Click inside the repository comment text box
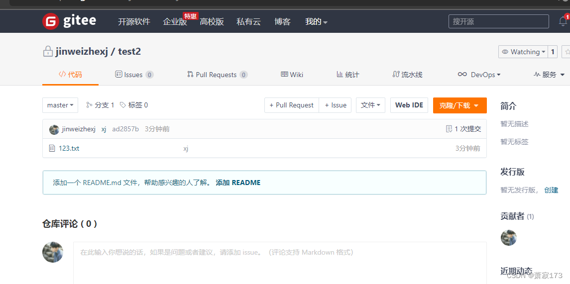This screenshot has height=284, width=570. [x=280, y=263]
